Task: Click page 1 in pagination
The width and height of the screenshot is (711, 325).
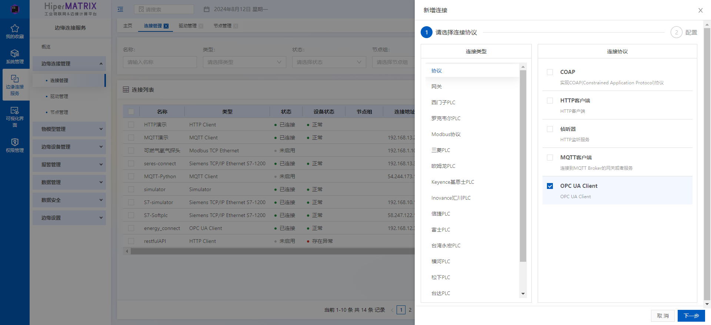Action: [401, 310]
